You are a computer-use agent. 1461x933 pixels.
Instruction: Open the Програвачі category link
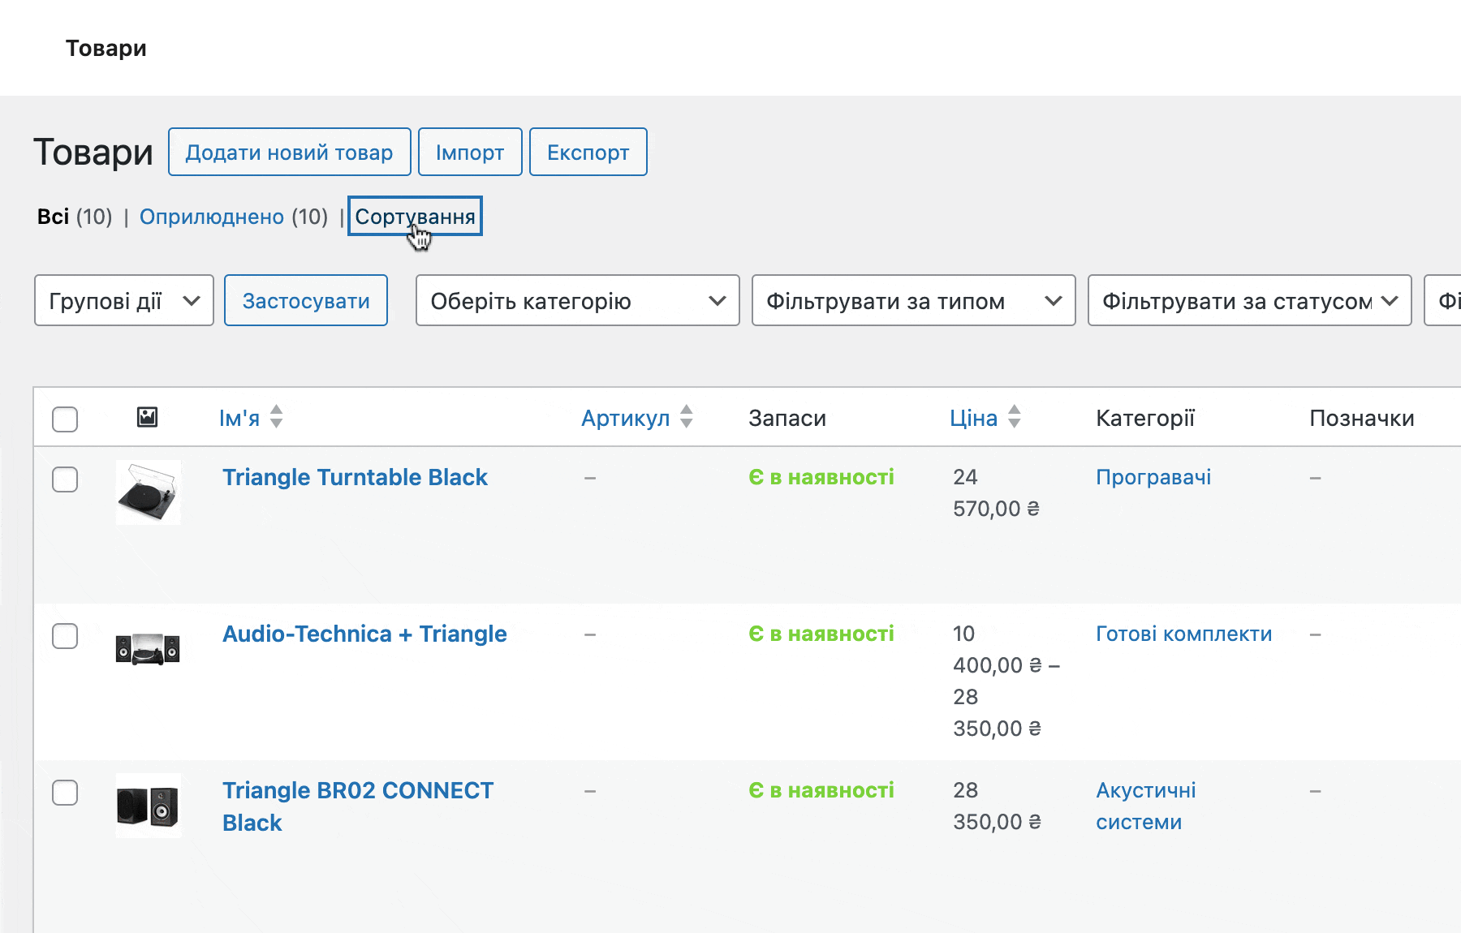coord(1153,477)
